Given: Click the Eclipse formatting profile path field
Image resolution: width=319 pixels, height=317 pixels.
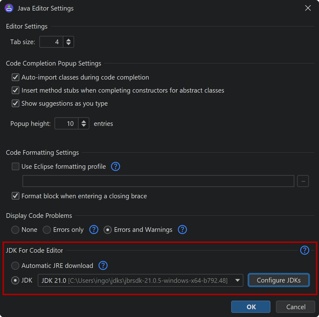Looking at the screenshot, I should pyautogui.click(x=158, y=181).
